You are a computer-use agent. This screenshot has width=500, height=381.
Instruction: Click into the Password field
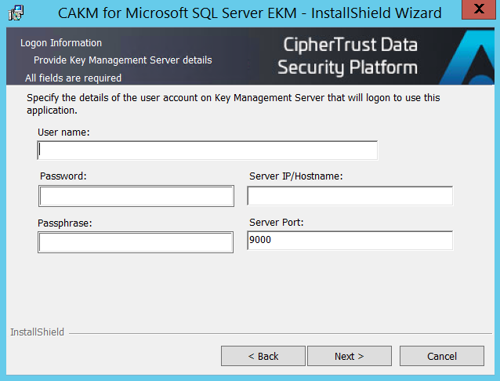coord(136,196)
